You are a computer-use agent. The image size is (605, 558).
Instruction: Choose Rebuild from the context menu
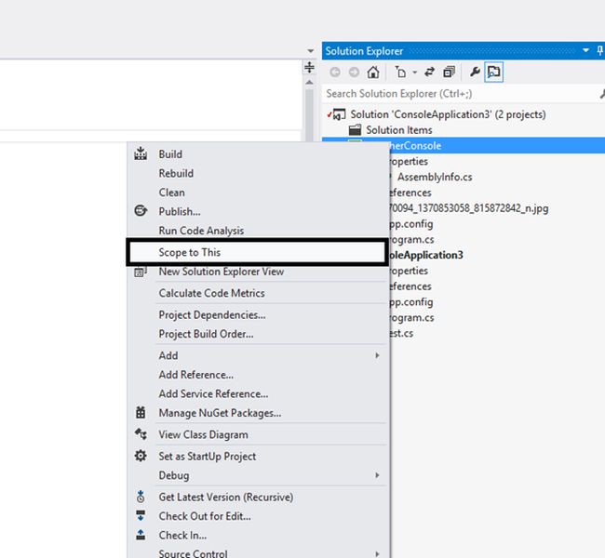258,174
